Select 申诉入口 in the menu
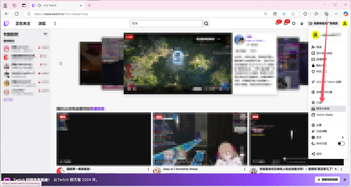This screenshot has width=351, height=187. (328, 72)
